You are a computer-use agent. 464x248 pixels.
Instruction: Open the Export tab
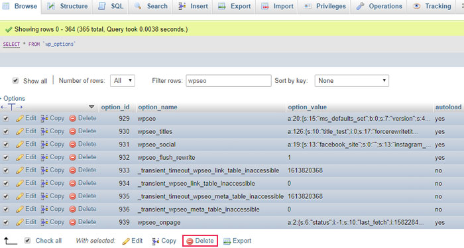[235, 6]
